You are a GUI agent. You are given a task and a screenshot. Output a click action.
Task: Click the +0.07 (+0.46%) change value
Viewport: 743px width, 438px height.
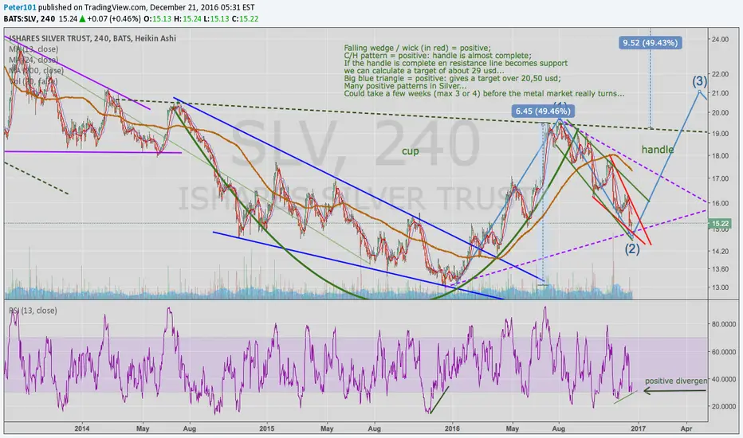coord(114,19)
